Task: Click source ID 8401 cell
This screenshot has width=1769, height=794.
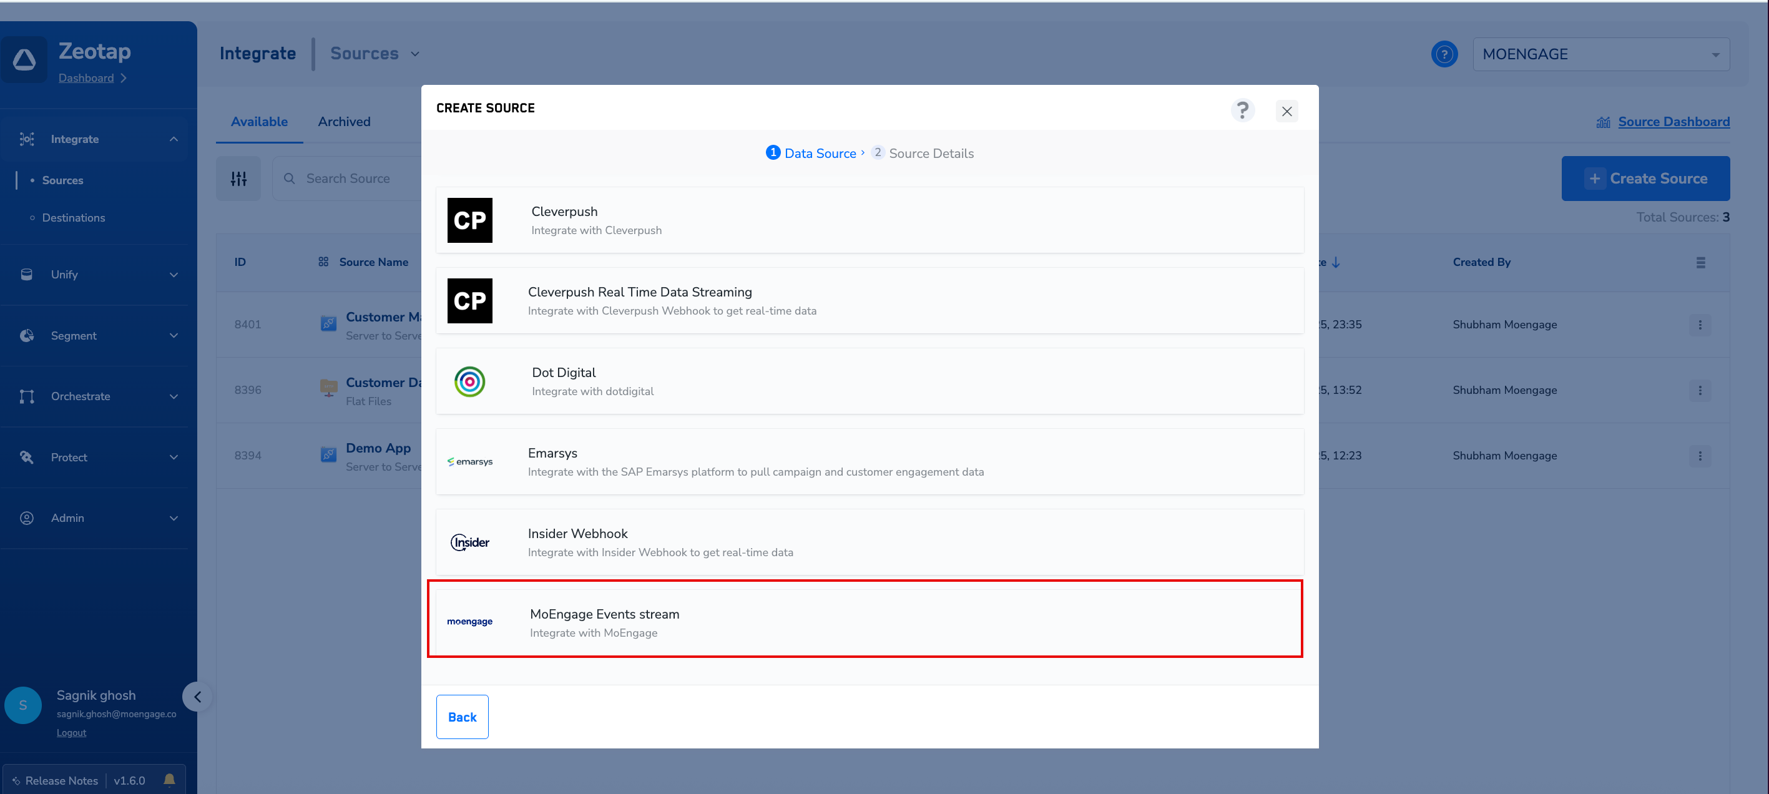Action: coord(247,325)
